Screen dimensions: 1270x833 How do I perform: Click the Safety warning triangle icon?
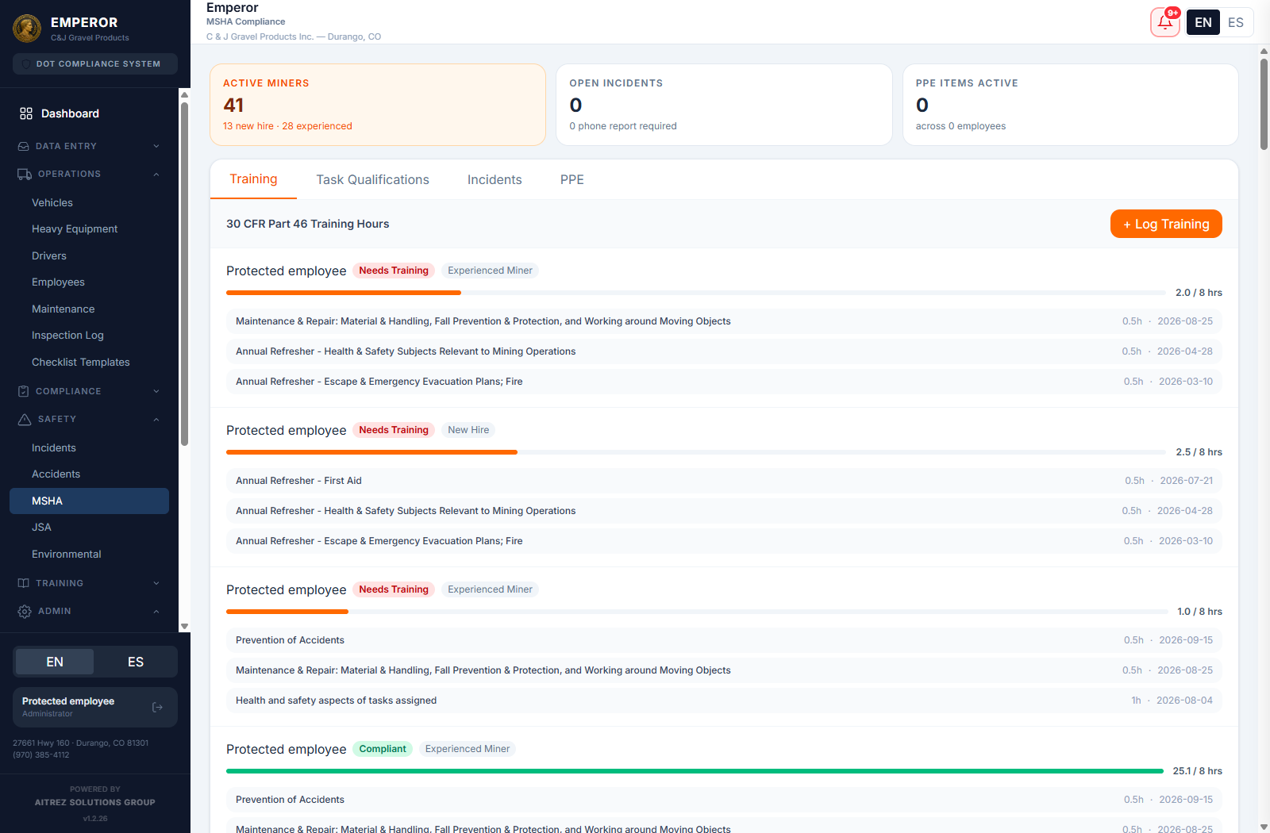(25, 419)
